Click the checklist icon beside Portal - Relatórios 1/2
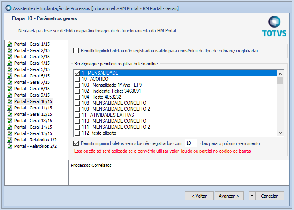The height and width of the screenshot is (210, 294). point(10,140)
